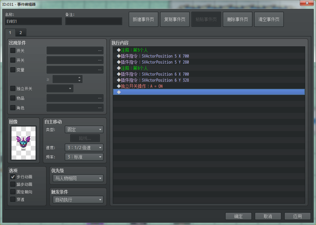Check the 踏步动画 option
The image size is (316, 225).
pos(13,184)
